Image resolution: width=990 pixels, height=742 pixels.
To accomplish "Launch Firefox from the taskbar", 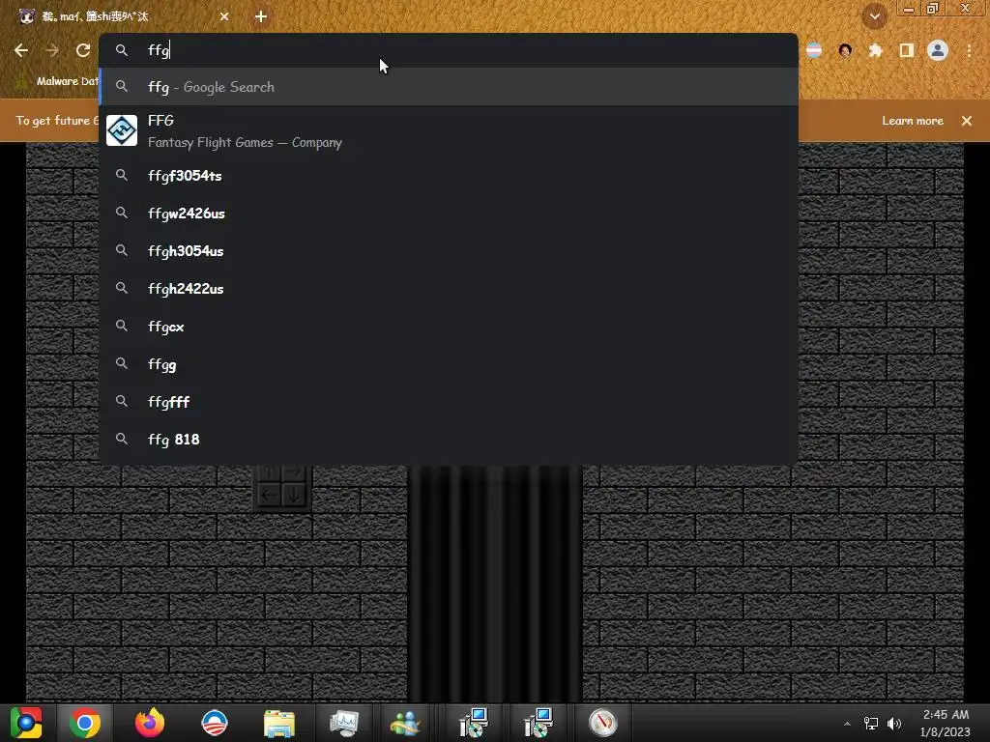I will pyautogui.click(x=150, y=723).
